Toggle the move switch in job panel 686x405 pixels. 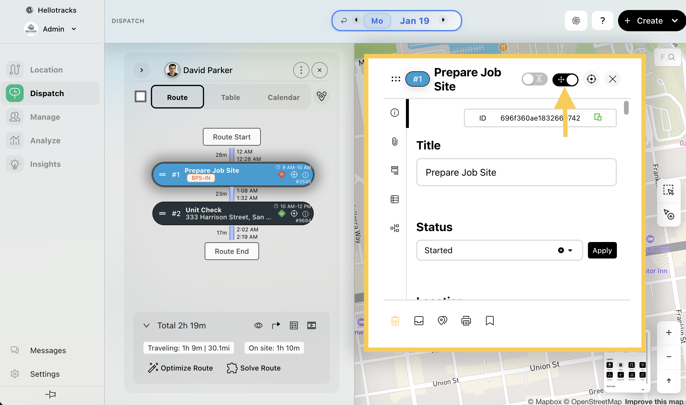click(x=565, y=80)
